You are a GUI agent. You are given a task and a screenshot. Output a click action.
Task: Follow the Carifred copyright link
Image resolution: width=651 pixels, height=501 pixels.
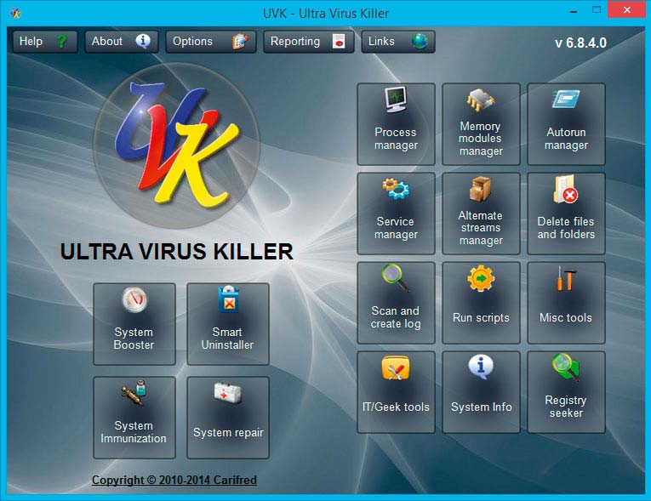coord(174,480)
